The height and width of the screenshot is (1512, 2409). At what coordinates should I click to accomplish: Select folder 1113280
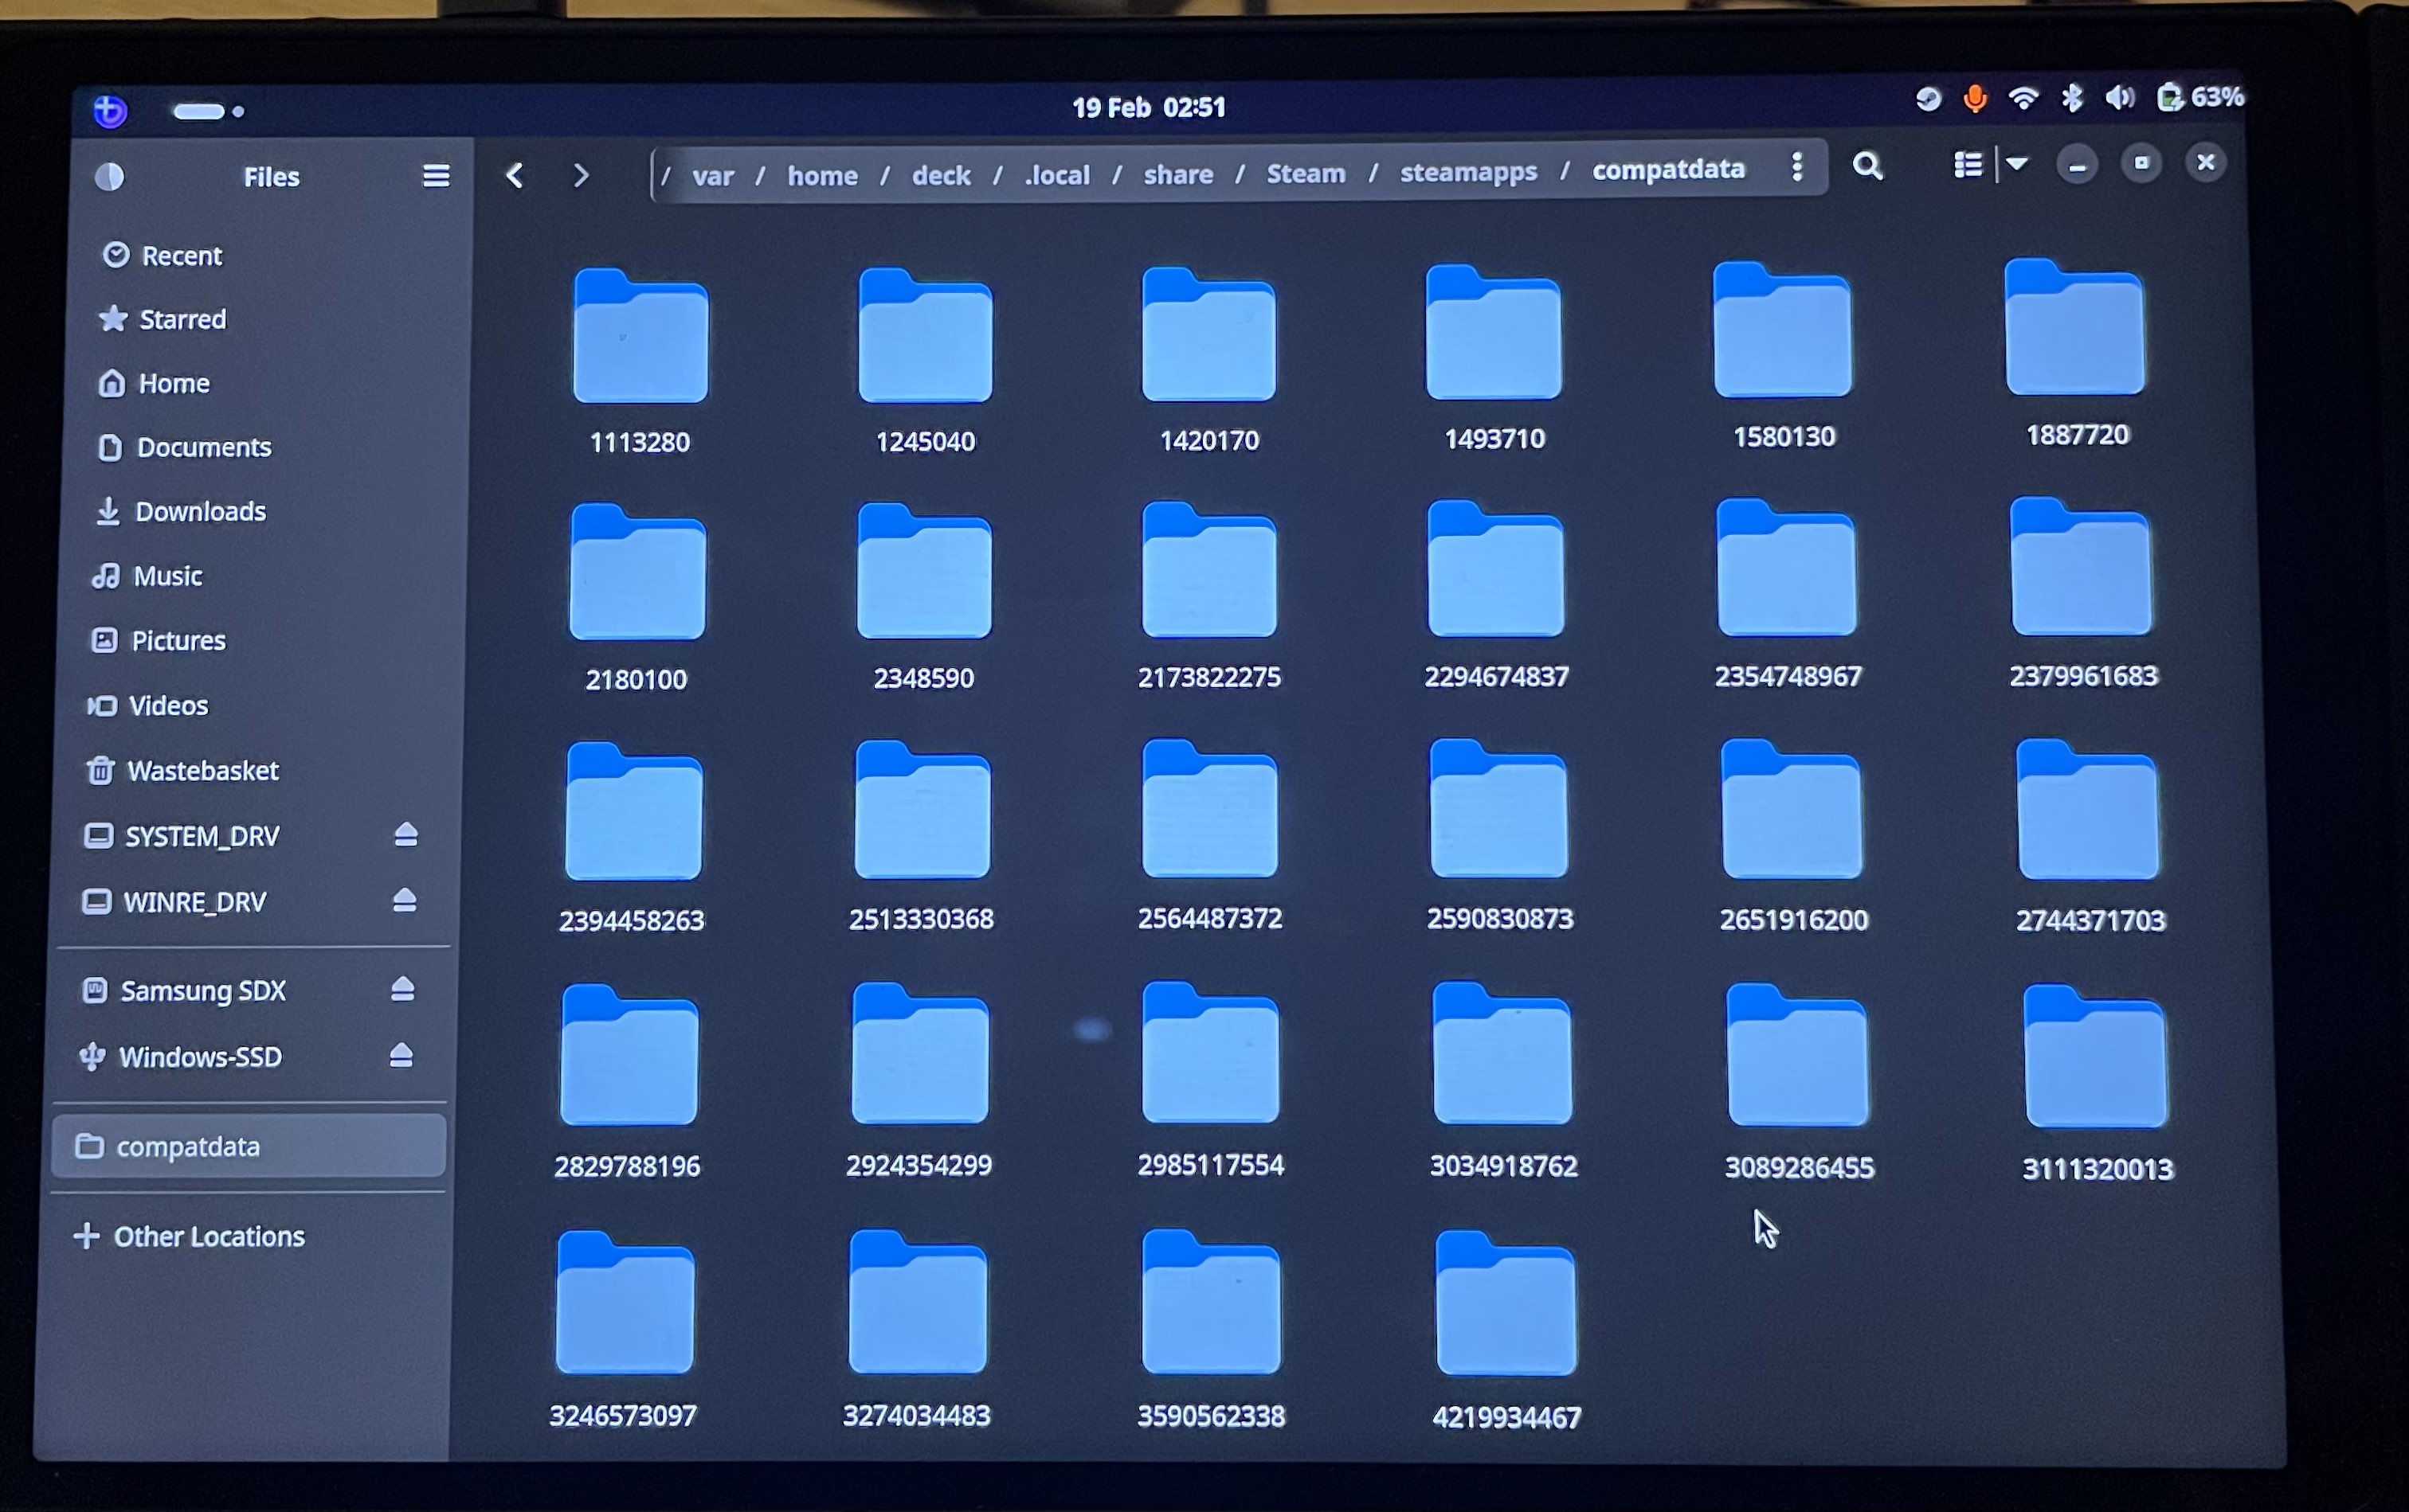(x=640, y=340)
